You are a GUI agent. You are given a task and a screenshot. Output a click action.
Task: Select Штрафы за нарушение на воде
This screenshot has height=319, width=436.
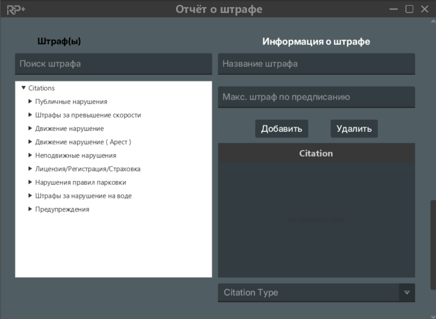click(x=83, y=196)
